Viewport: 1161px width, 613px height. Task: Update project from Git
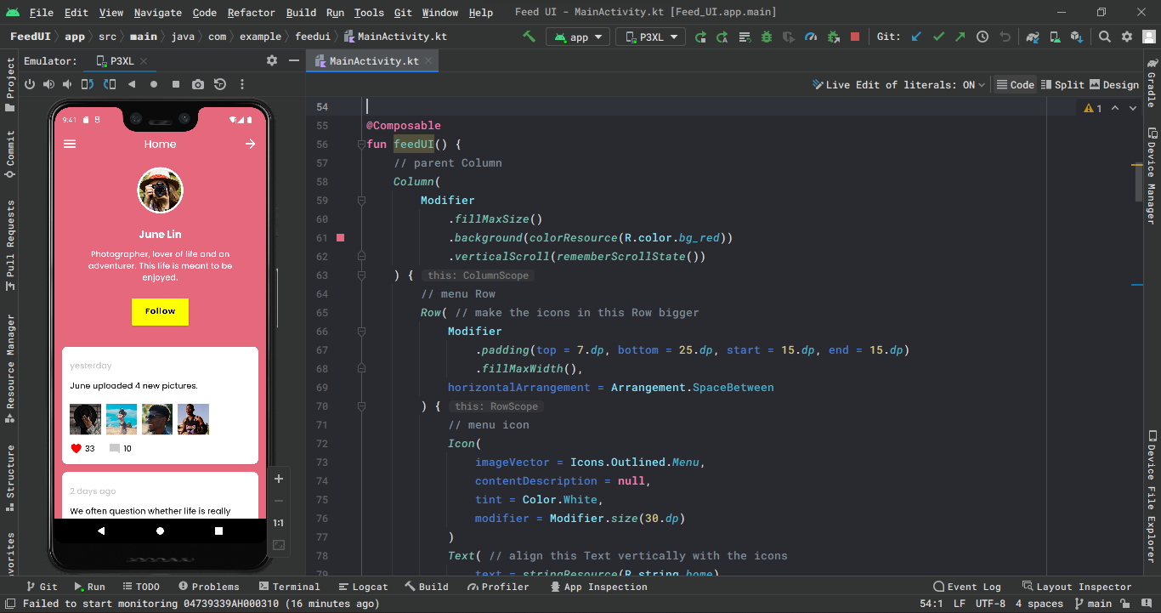pyautogui.click(x=915, y=37)
